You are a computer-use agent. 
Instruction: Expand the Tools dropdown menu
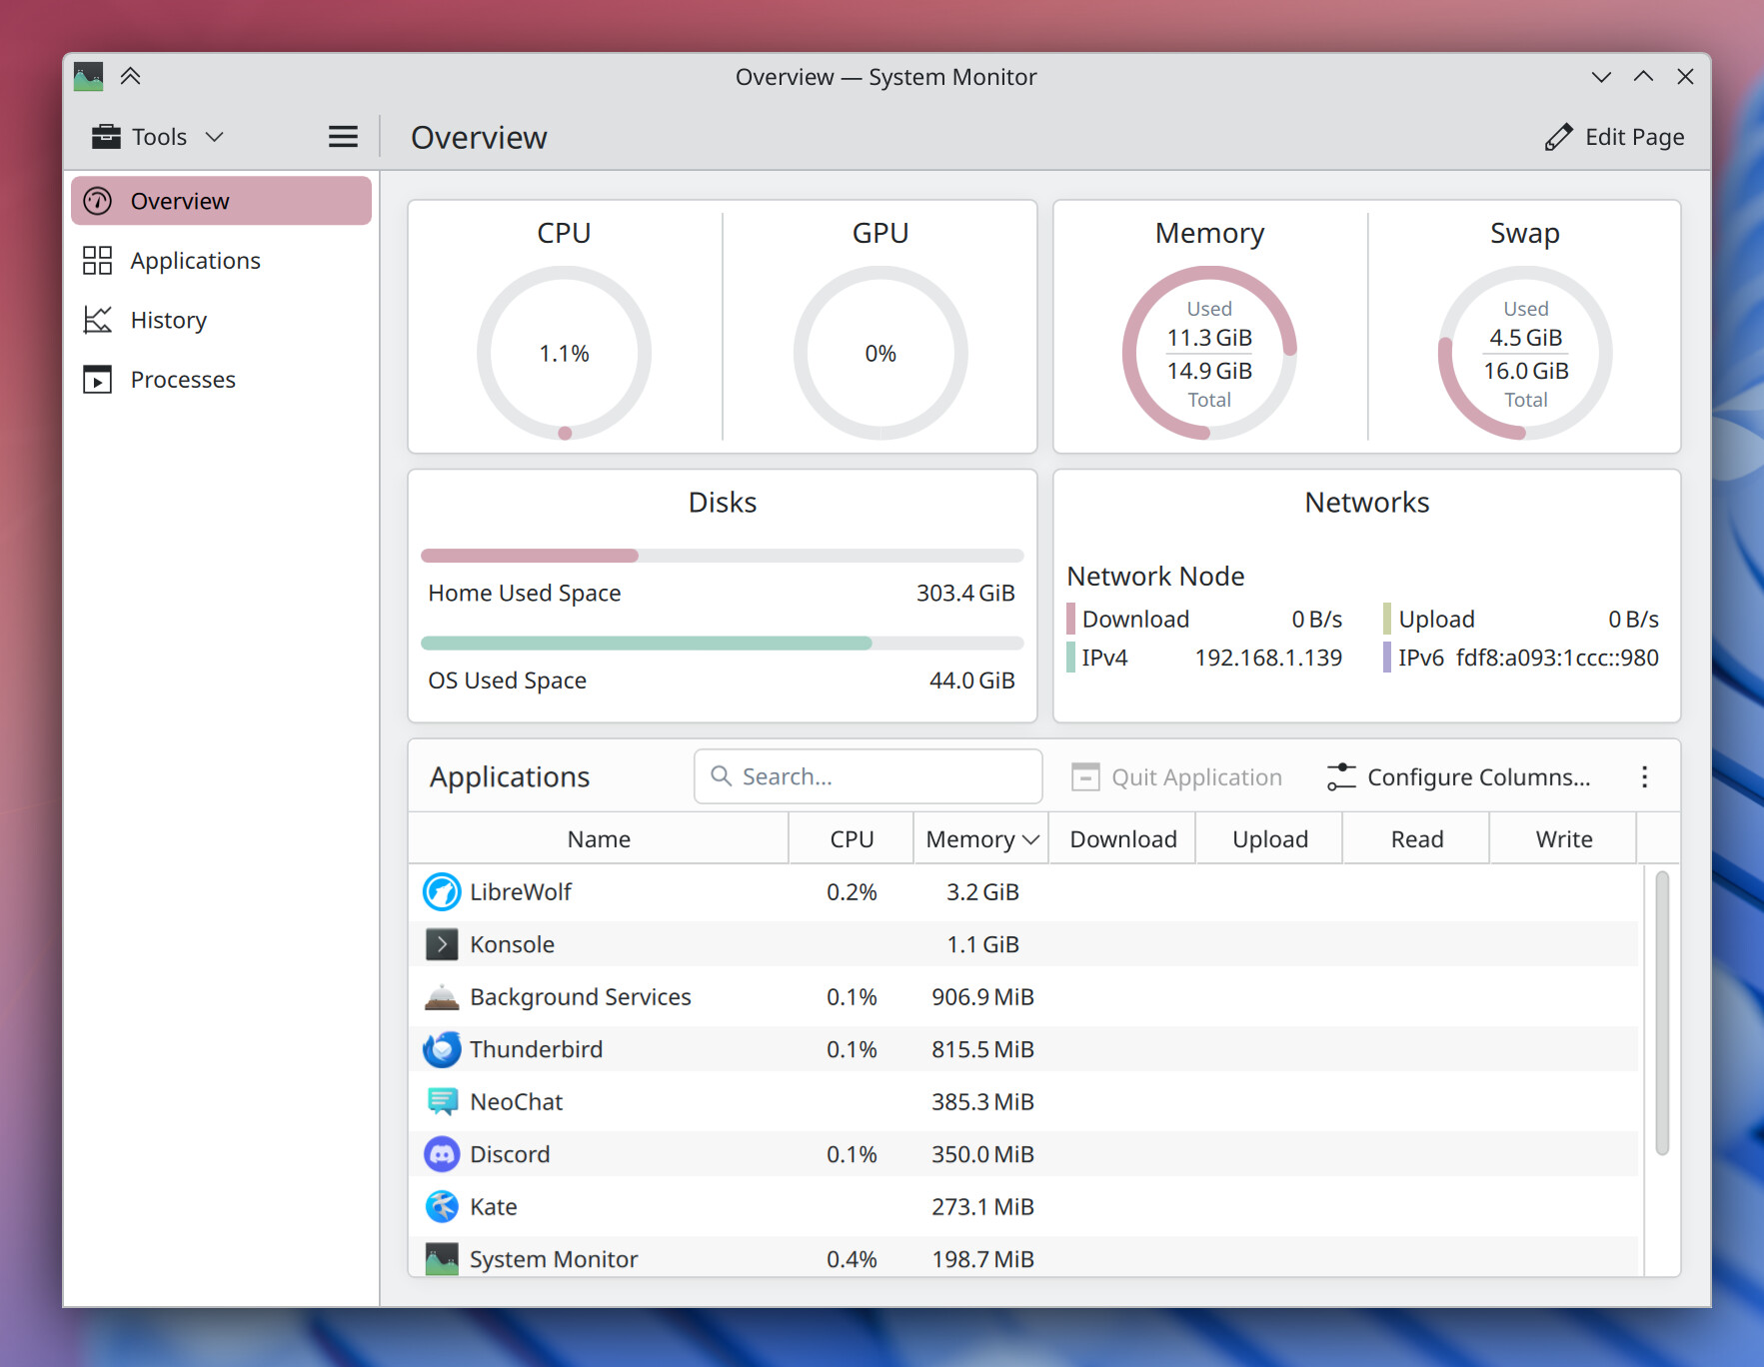tap(158, 137)
